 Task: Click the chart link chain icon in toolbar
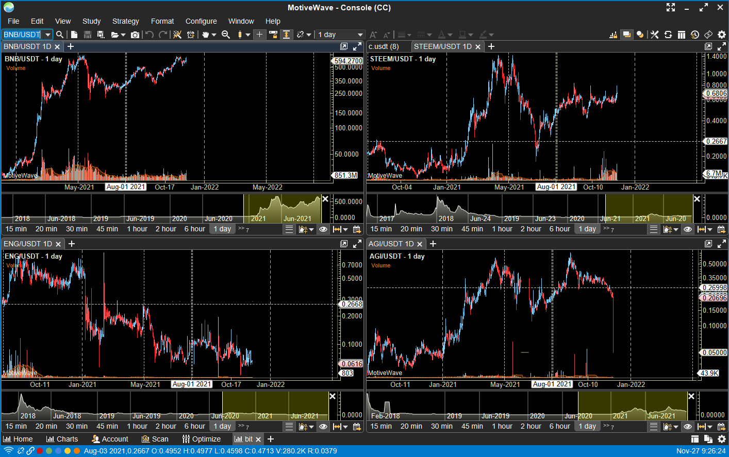point(301,35)
